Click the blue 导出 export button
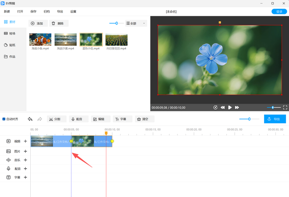Image resolution: width=289 pixels, height=197 pixels. pos(275,119)
